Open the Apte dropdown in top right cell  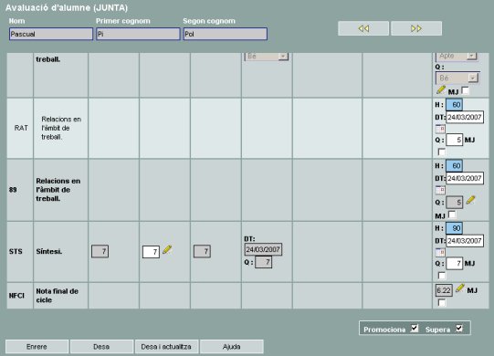point(457,56)
